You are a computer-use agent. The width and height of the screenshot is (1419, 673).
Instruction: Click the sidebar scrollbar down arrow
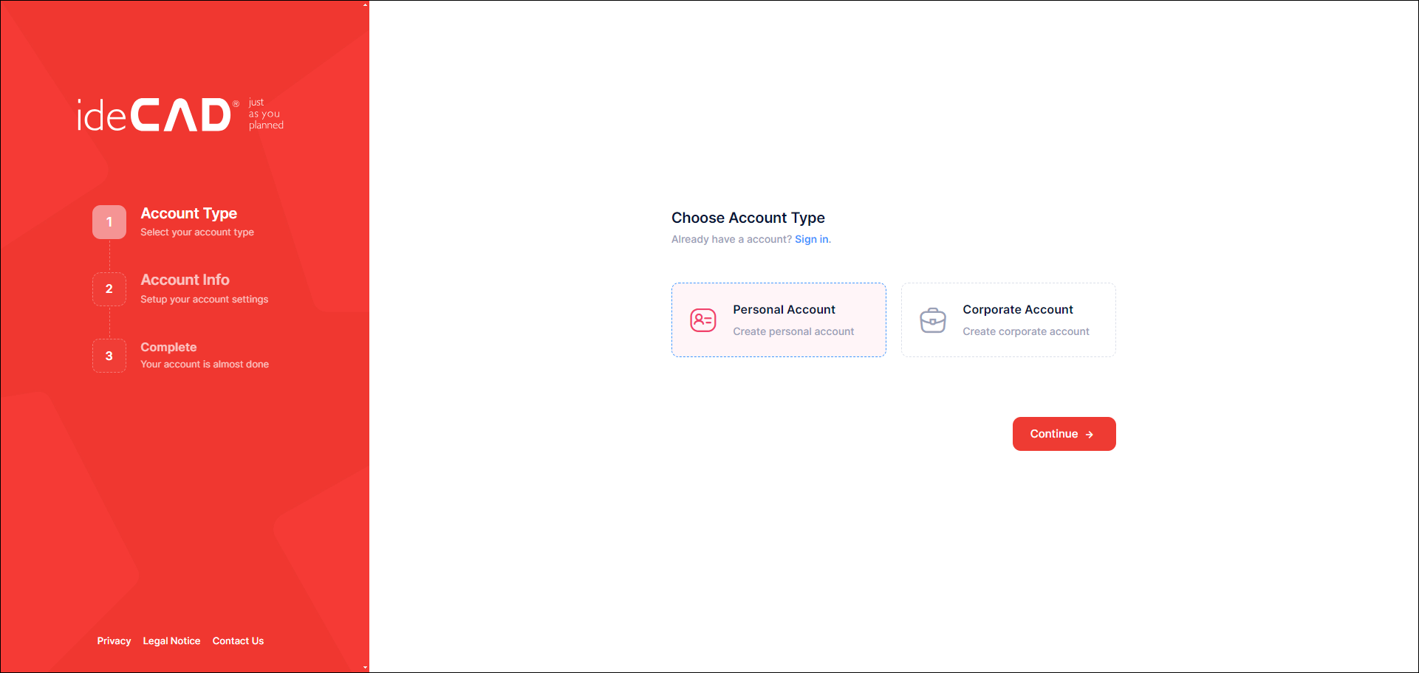pos(365,668)
